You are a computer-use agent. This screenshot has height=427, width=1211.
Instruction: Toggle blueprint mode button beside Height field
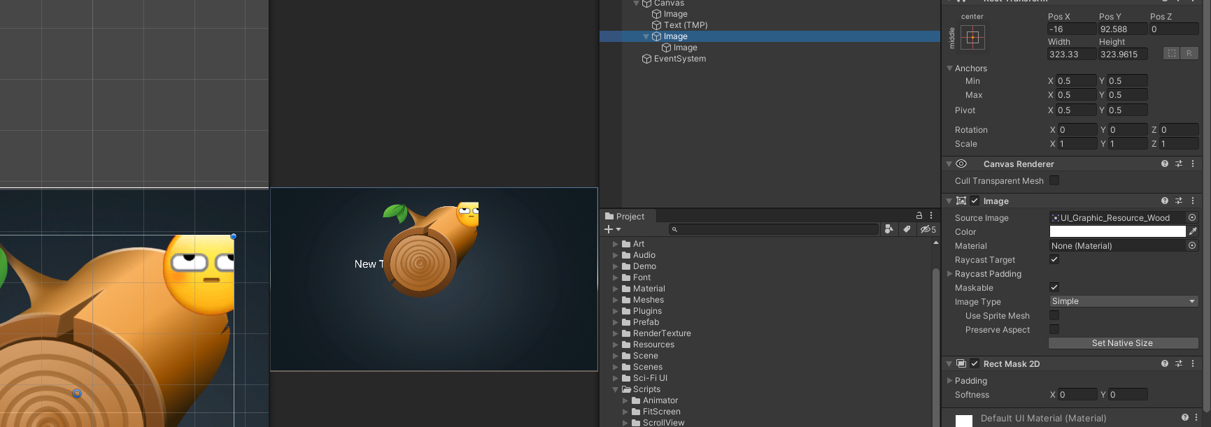click(1172, 54)
